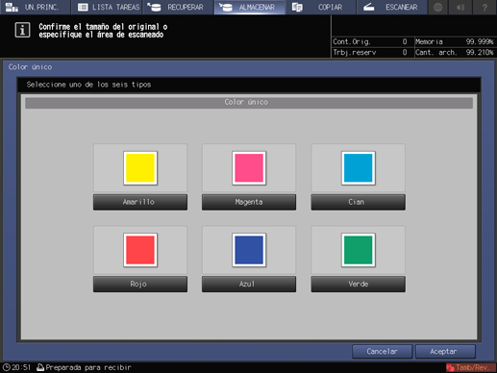Pick the red color swatch

point(140,250)
